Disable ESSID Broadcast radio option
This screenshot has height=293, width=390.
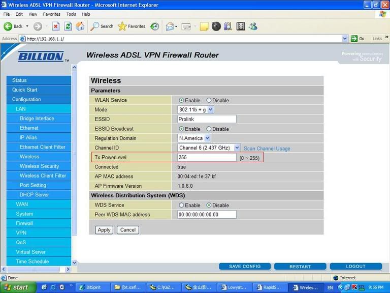pos(209,129)
